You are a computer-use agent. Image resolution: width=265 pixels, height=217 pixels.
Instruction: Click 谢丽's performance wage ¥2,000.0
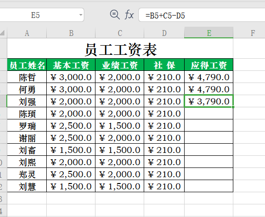coord(120,137)
